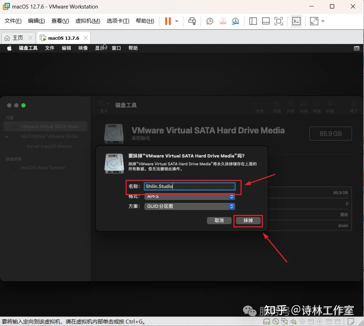Open the macOS 编辑 menu
The image size is (364, 326).
[66, 48]
